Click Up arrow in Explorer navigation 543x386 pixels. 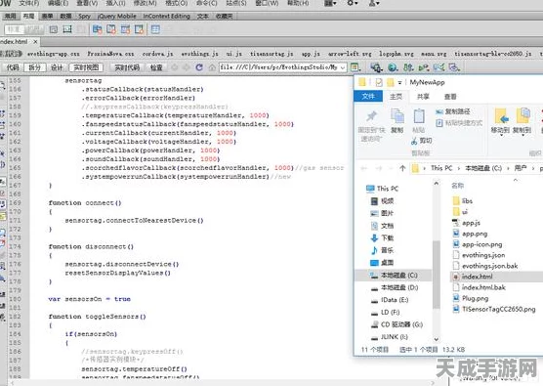coord(402,168)
